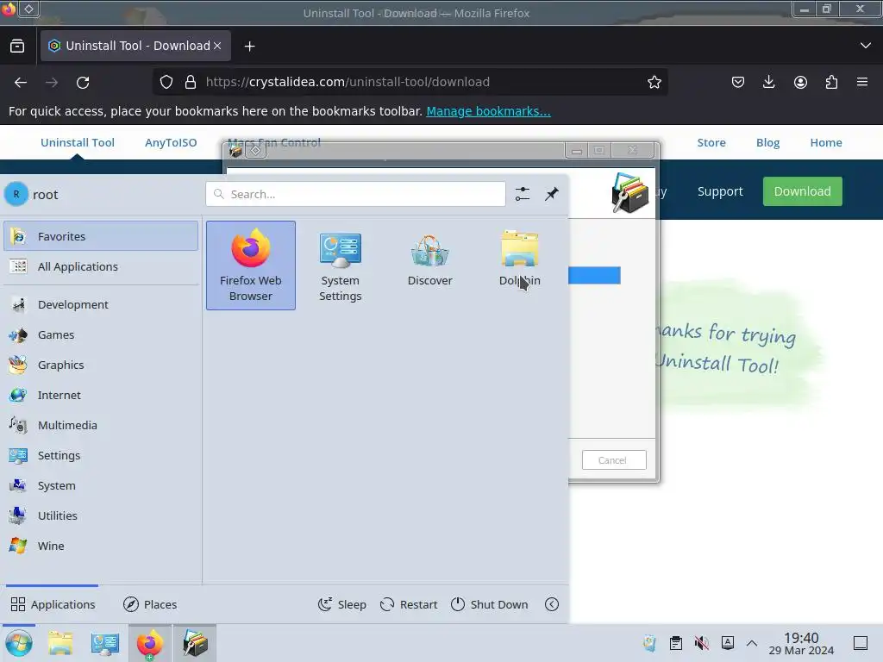Go back in Firefox
The height and width of the screenshot is (662, 883).
pyautogui.click(x=21, y=82)
